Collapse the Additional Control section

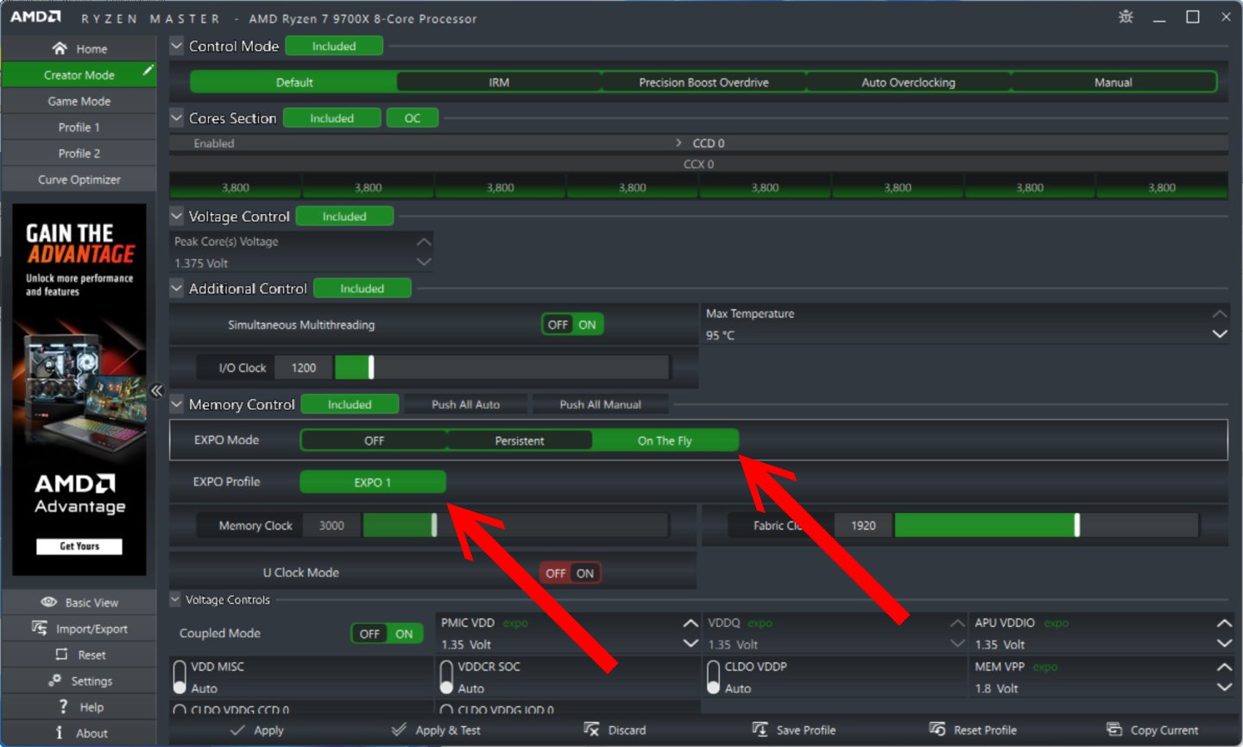[177, 288]
